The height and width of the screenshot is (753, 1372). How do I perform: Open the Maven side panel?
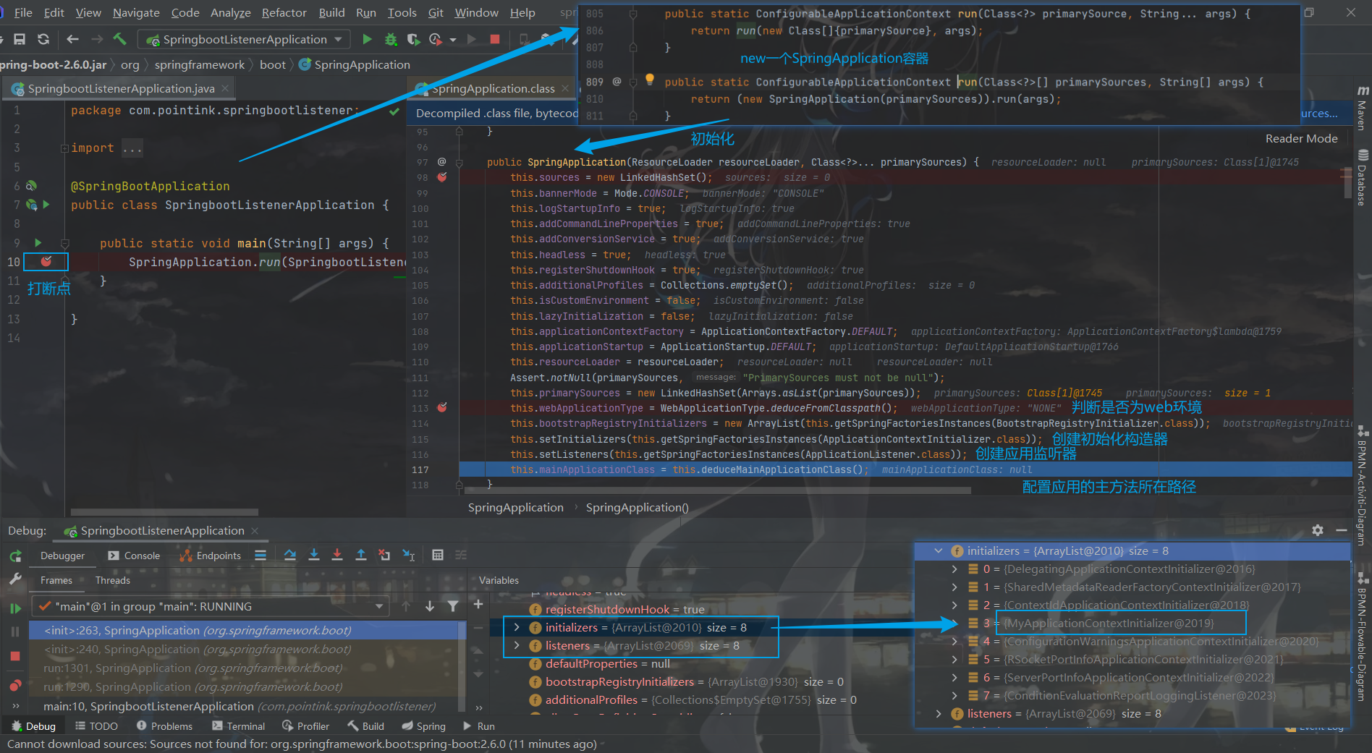pyautogui.click(x=1363, y=109)
